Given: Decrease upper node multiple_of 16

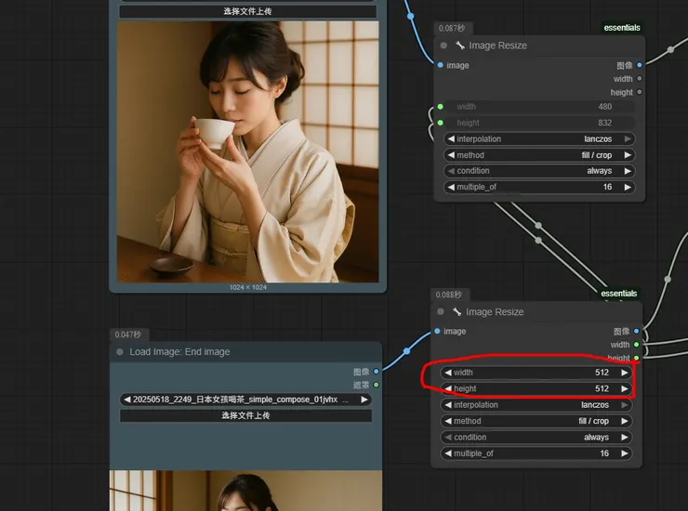Looking at the screenshot, I should tap(451, 188).
